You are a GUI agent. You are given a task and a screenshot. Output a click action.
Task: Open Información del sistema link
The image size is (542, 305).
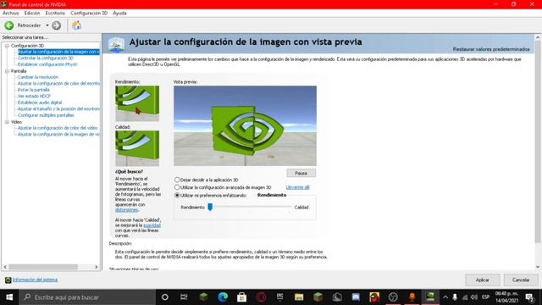(x=35, y=280)
